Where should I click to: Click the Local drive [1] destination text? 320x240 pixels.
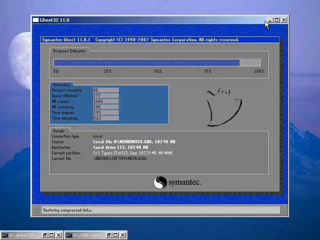click(121, 147)
